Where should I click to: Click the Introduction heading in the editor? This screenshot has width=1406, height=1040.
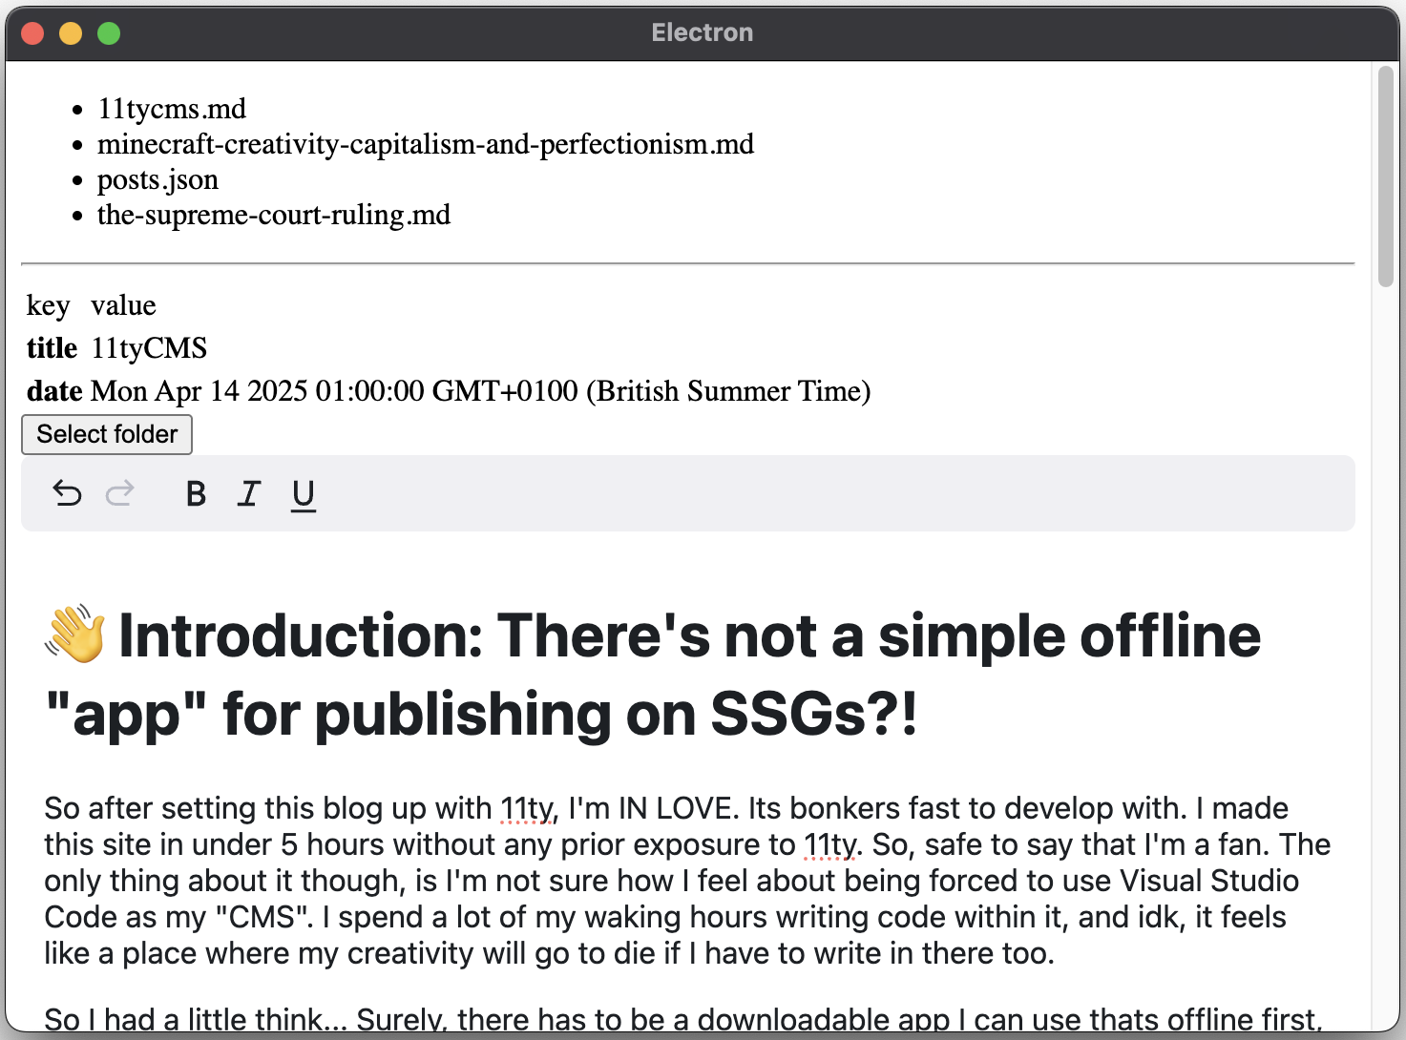[x=653, y=675]
